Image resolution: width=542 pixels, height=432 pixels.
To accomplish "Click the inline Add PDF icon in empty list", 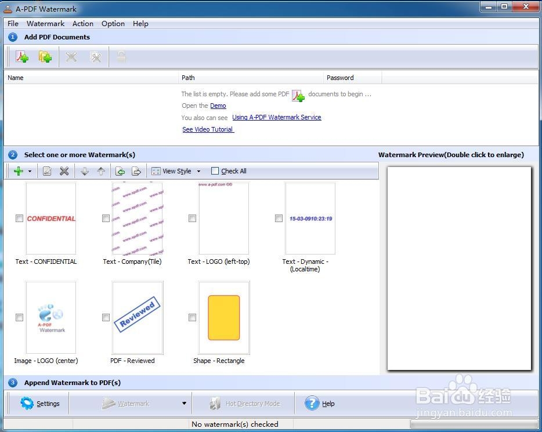I will [x=298, y=95].
